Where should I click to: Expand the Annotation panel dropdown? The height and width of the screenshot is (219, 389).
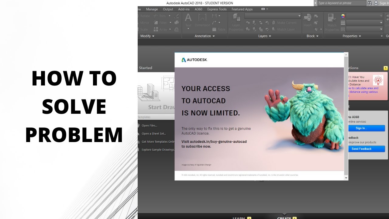(x=205, y=36)
